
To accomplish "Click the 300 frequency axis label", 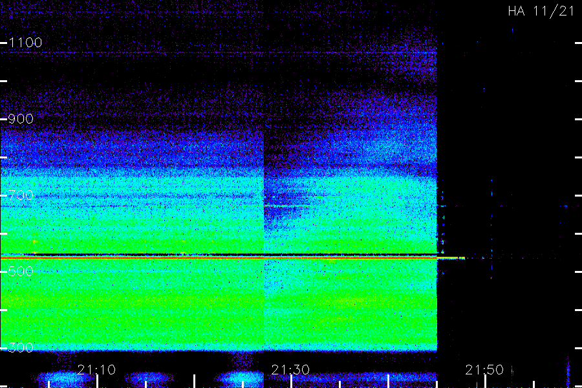I will tap(21, 348).
